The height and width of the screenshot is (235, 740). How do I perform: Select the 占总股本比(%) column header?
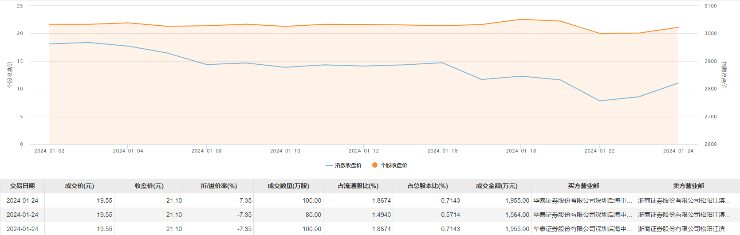[x=428, y=186]
